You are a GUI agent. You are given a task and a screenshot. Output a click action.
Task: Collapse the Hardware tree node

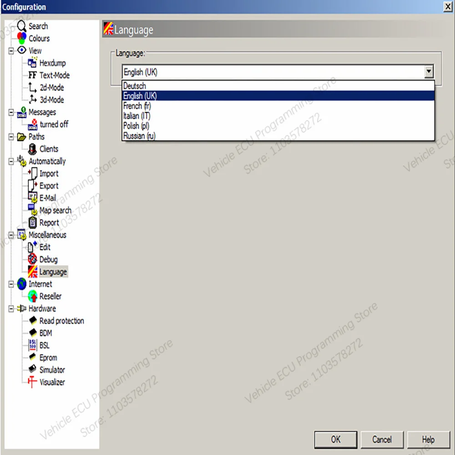pyautogui.click(x=11, y=308)
